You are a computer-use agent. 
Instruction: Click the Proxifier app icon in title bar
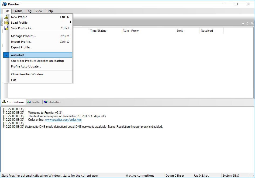coord(5,4)
